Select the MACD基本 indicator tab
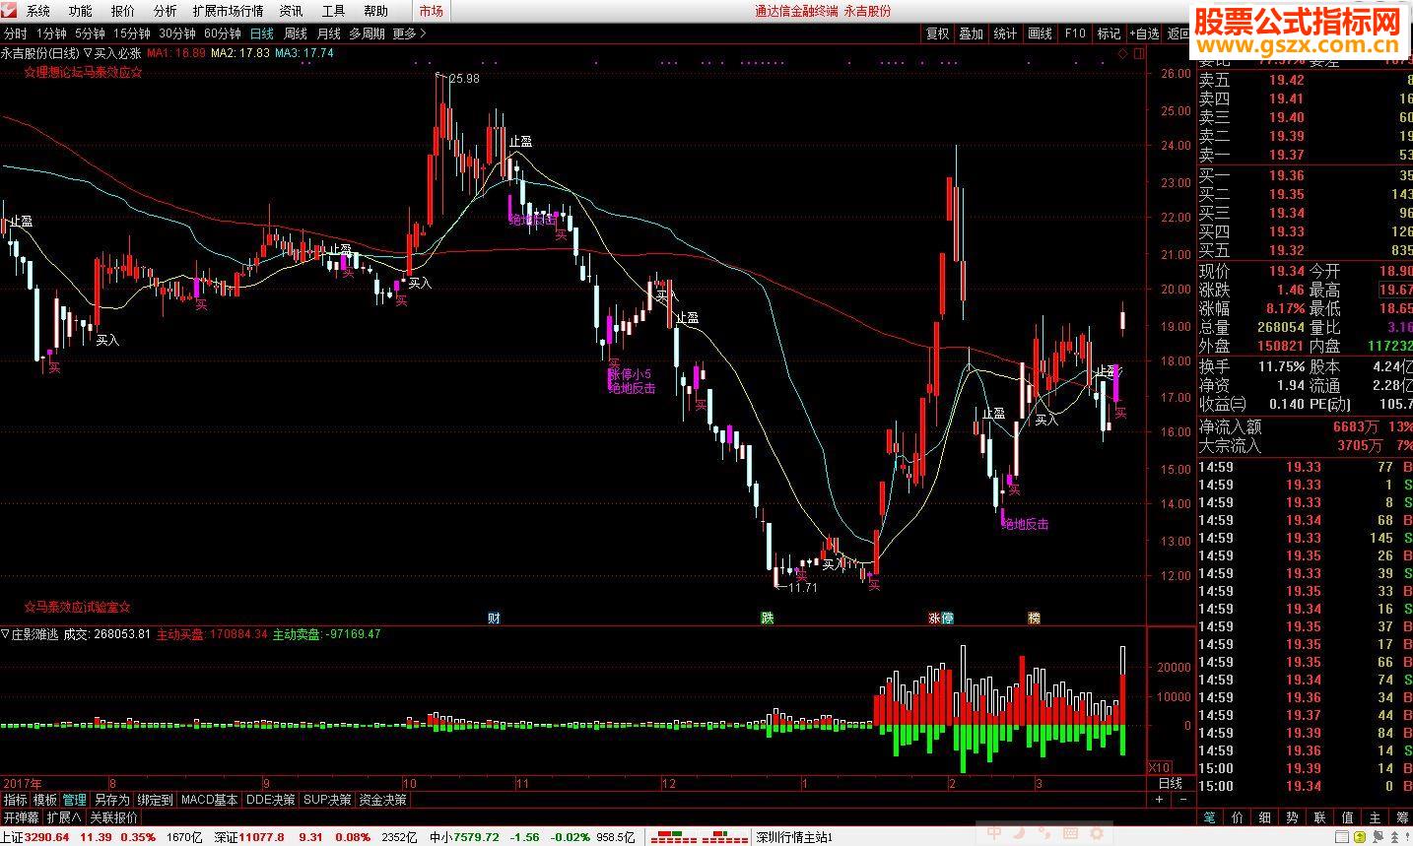The image size is (1413, 846). pyautogui.click(x=210, y=800)
